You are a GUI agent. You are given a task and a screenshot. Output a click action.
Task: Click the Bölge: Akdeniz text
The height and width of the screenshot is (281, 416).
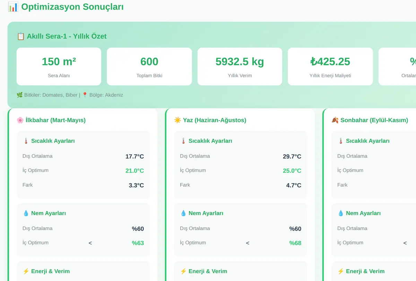106,95
